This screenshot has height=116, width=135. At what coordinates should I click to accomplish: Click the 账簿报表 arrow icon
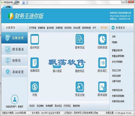(113, 28)
